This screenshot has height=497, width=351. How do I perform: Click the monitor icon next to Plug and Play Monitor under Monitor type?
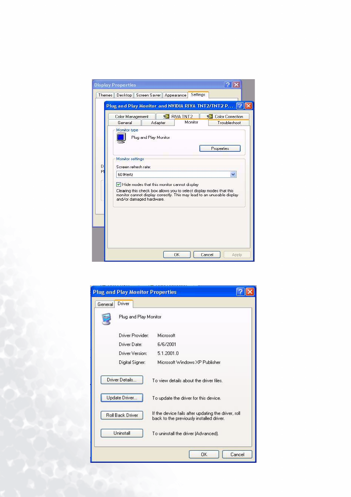coord(121,138)
